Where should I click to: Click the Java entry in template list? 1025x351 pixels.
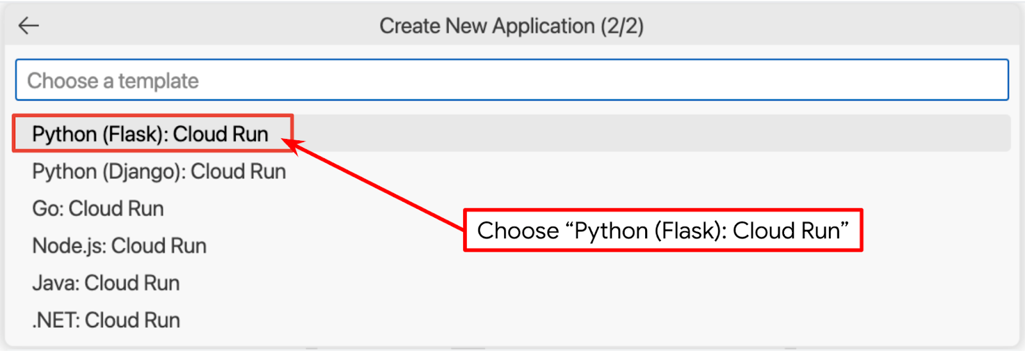click(x=106, y=283)
